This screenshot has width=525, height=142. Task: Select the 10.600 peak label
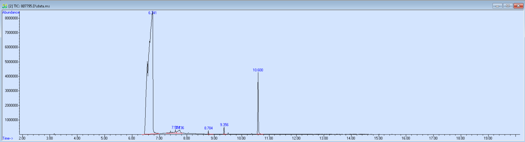258,70
